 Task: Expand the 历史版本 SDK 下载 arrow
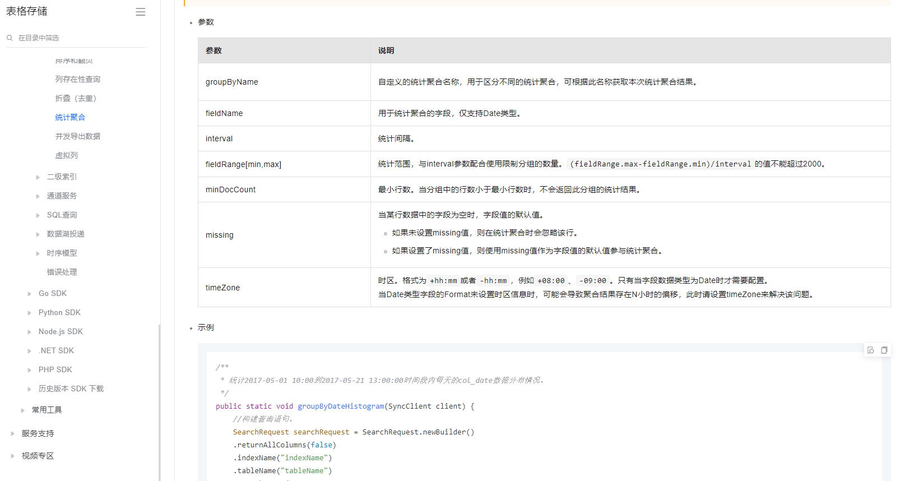point(30,389)
